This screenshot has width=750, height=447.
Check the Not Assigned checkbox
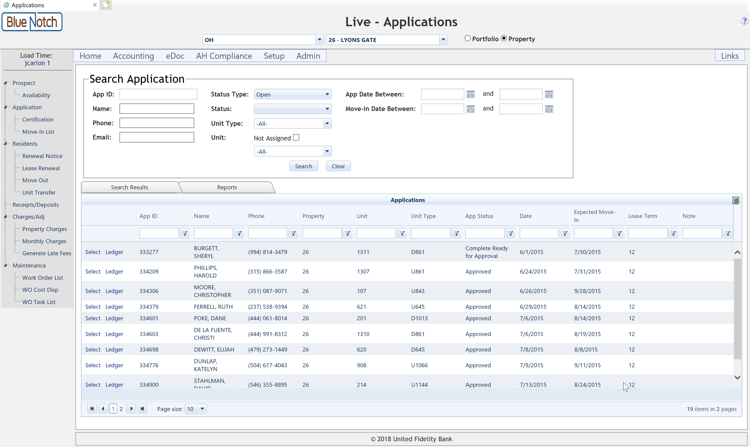296,138
